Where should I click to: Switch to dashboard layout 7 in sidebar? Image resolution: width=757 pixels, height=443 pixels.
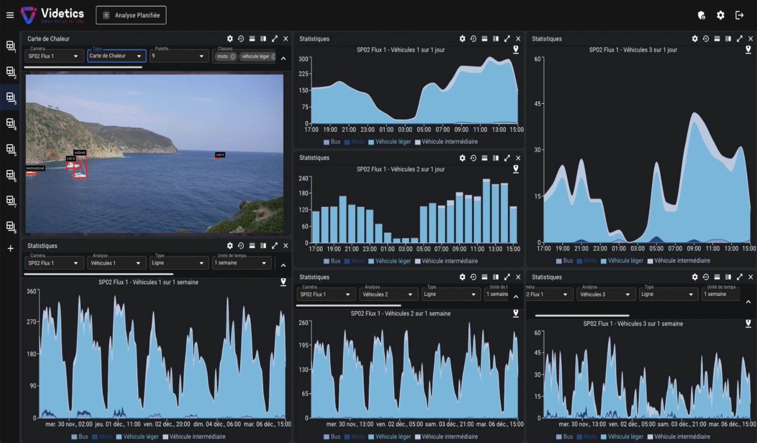click(11, 201)
